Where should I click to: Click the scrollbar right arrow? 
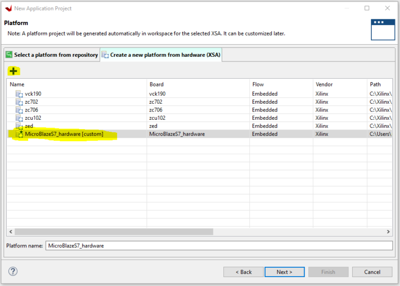point(388,232)
